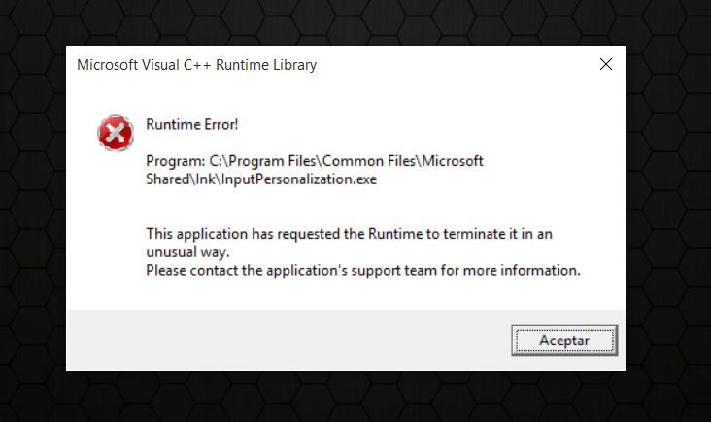Click the 'Runtime Error!' heading text

(x=191, y=123)
